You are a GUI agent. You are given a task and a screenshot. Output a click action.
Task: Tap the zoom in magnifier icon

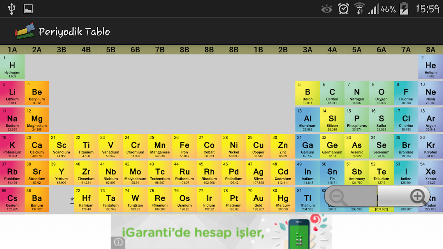[x=419, y=197]
